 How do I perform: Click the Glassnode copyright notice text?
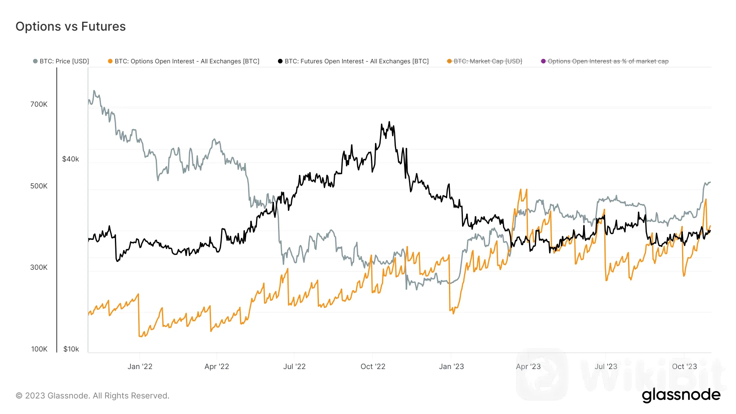pos(92,396)
